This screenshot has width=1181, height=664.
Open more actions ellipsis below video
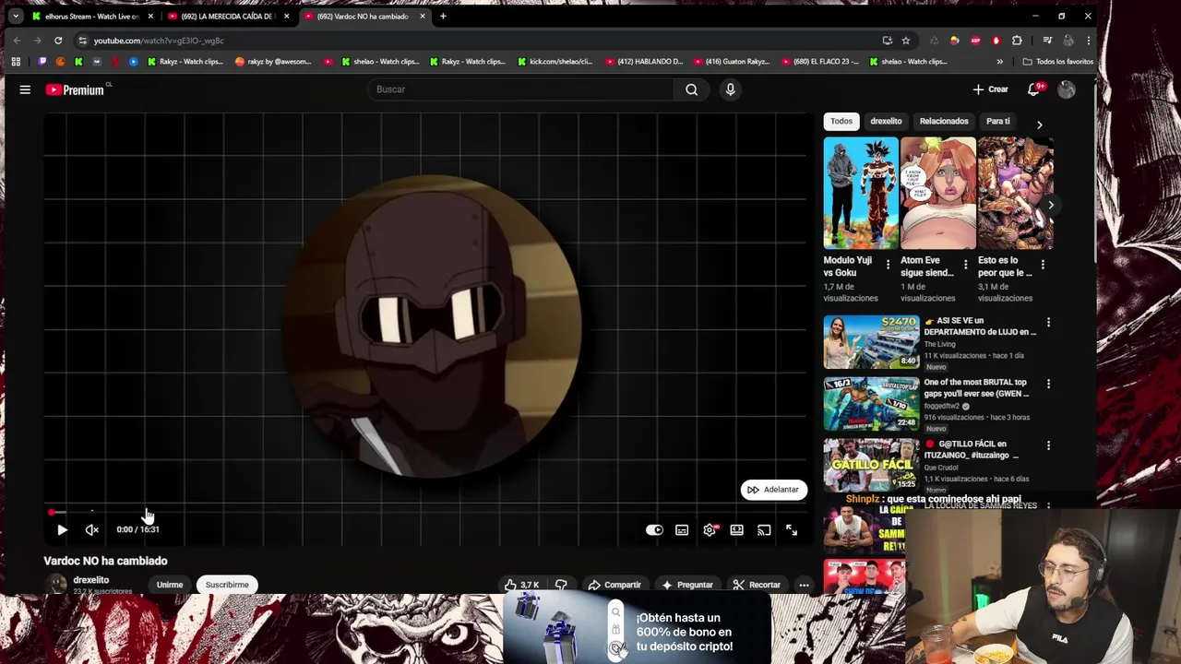(x=804, y=585)
